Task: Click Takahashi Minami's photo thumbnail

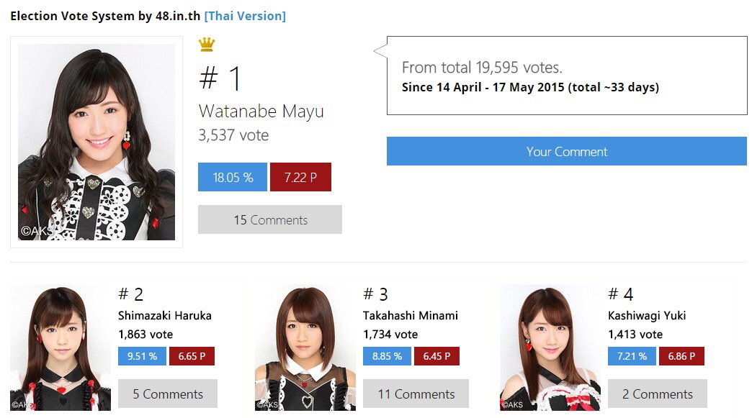Action: tap(305, 347)
